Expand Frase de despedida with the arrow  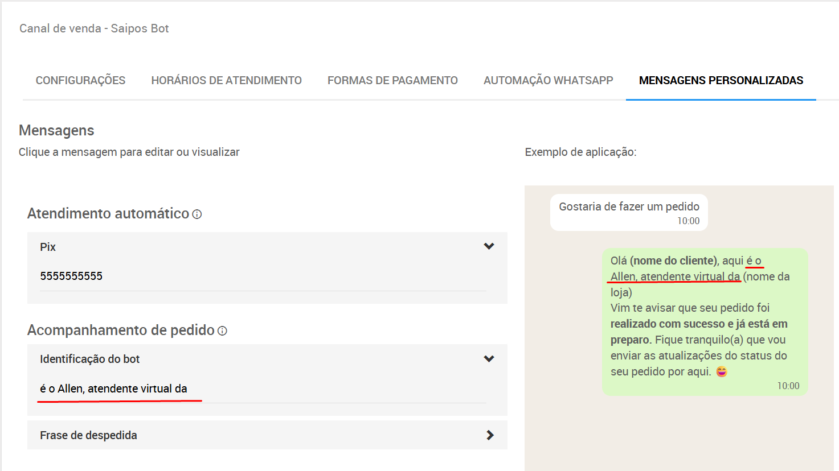click(x=489, y=435)
